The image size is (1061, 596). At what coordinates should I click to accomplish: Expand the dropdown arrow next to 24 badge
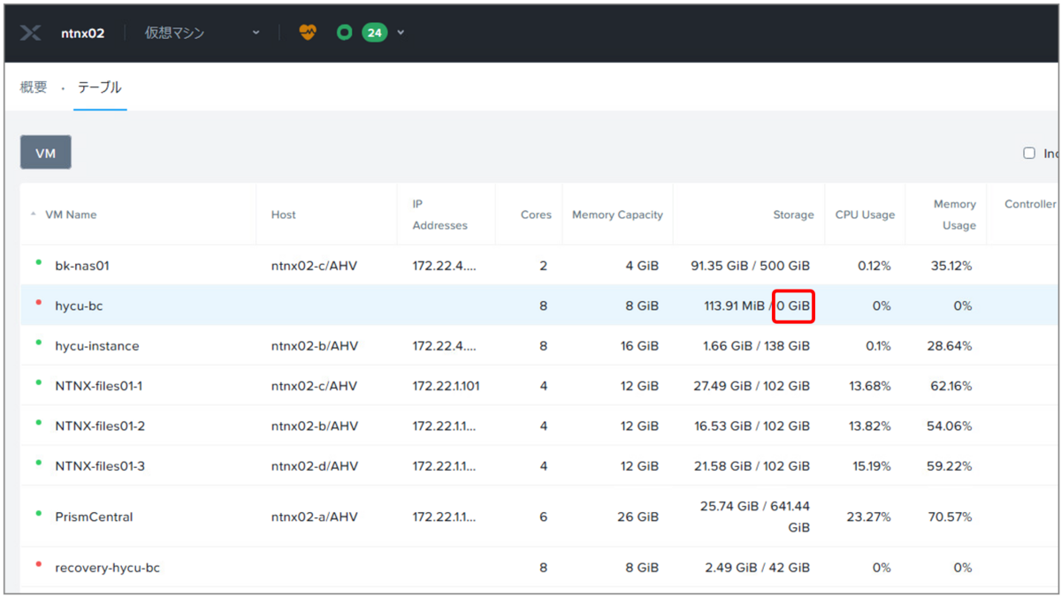pyautogui.click(x=401, y=33)
